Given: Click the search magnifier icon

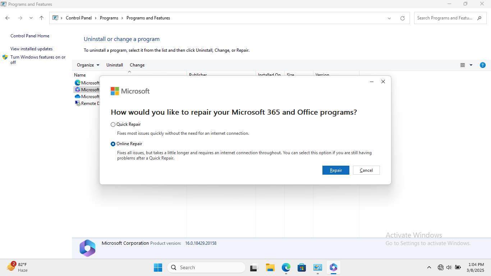Looking at the screenshot, I should 479,18.
